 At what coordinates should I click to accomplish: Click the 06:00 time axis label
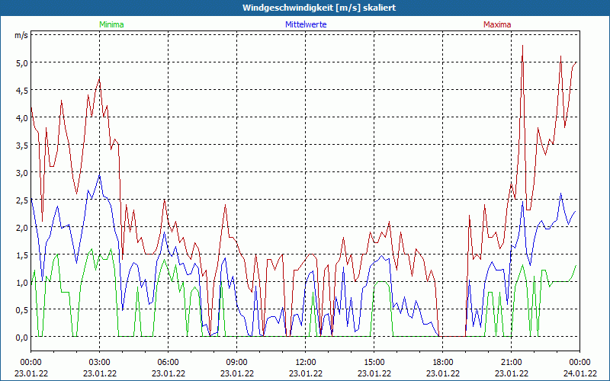point(168,362)
